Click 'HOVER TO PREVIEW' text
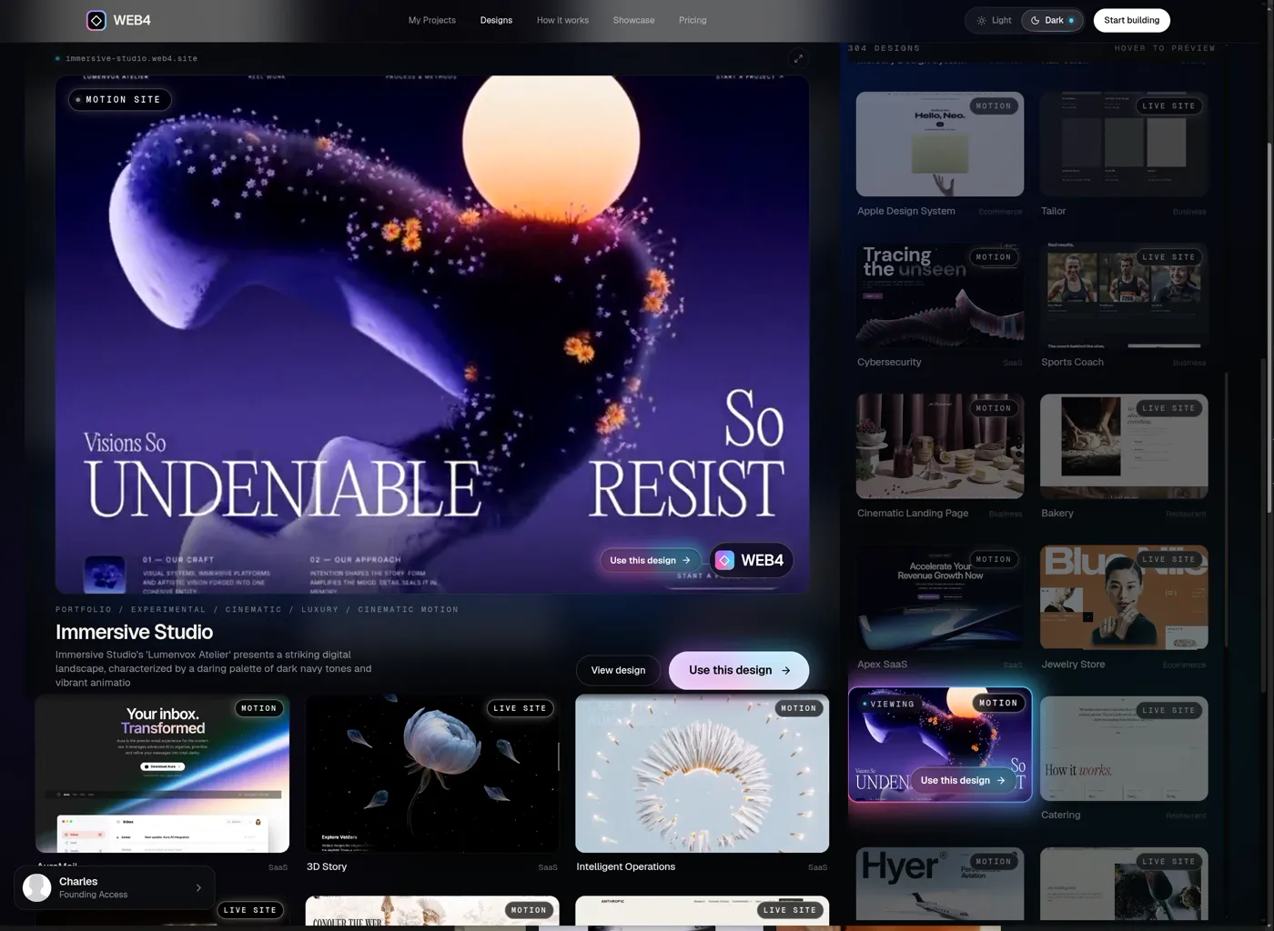Image resolution: width=1274 pixels, height=931 pixels. (1165, 48)
